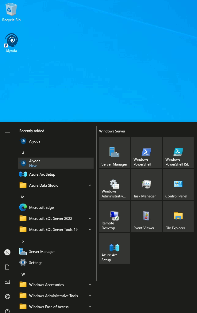Open the Windows Administrative Tools tile
Image resolution: width=197 pixels, height=313 pixels.
click(114, 185)
